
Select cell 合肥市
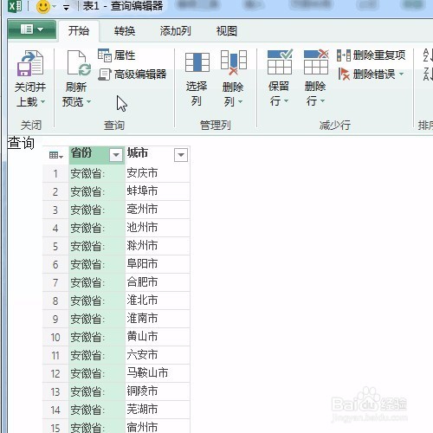pyautogui.click(x=158, y=282)
